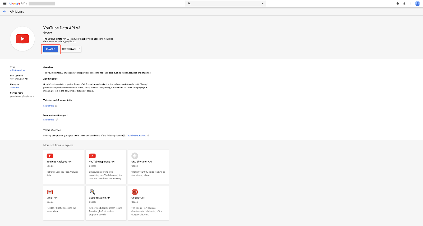Open the Custom Search API card title
The height and width of the screenshot is (226, 423).
[x=100, y=198]
